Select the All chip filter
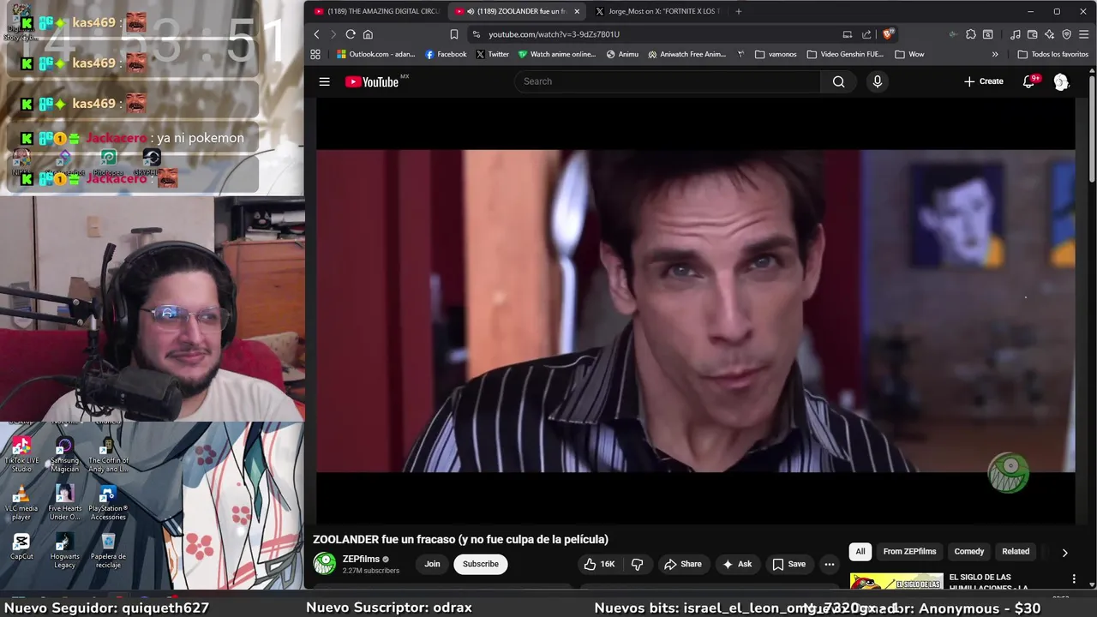This screenshot has width=1097, height=617. click(860, 551)
